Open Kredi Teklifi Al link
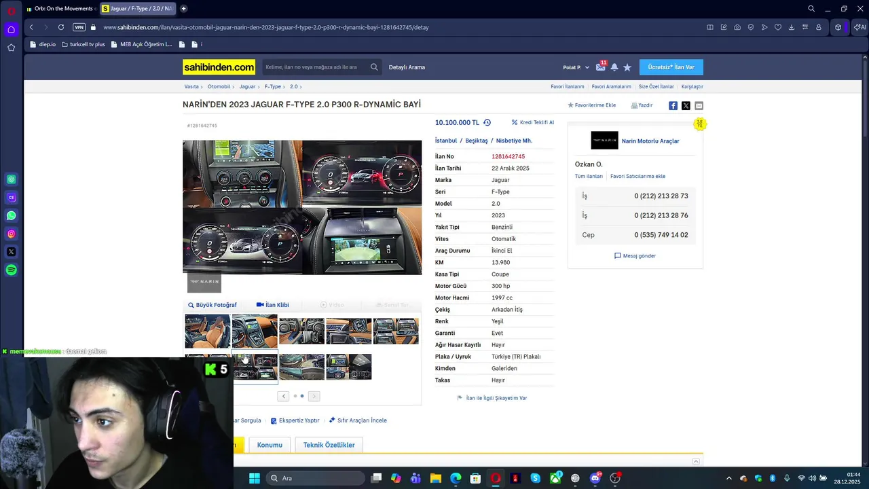Image resolution: width=869 pixels, height=489 pixels. (x=532, y=122)
